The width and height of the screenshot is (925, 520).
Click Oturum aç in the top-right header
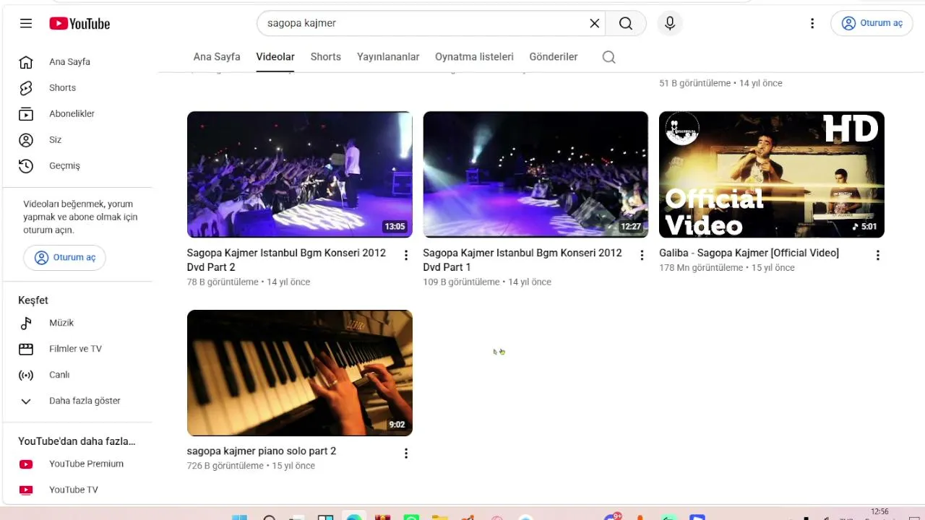pyautogui.click(x=872, y=23)
